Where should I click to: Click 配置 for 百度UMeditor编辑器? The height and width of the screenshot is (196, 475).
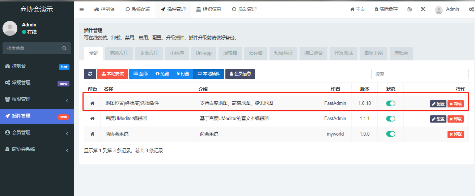coord(438,119)
